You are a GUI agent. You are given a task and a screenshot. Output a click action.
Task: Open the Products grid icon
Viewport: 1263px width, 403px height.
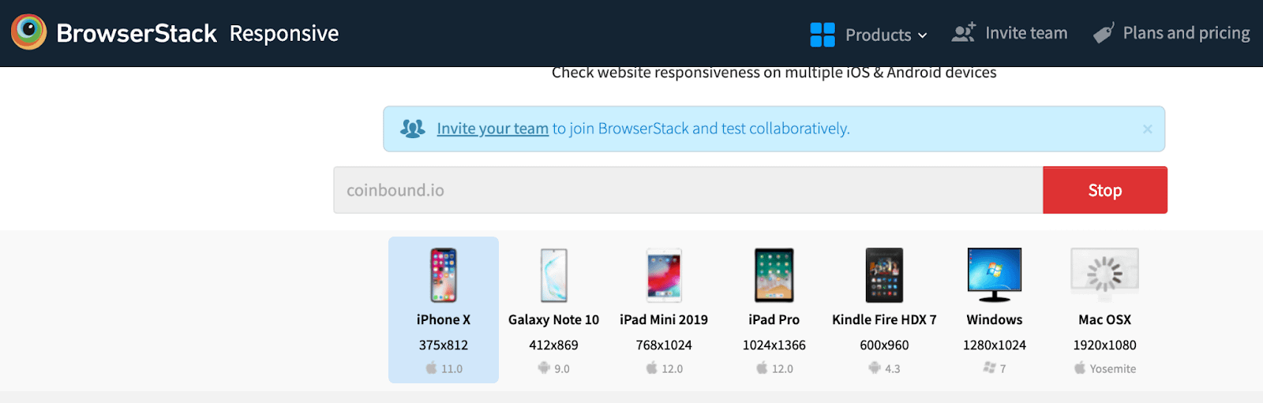pyautogui.click(x=822, y=35)
